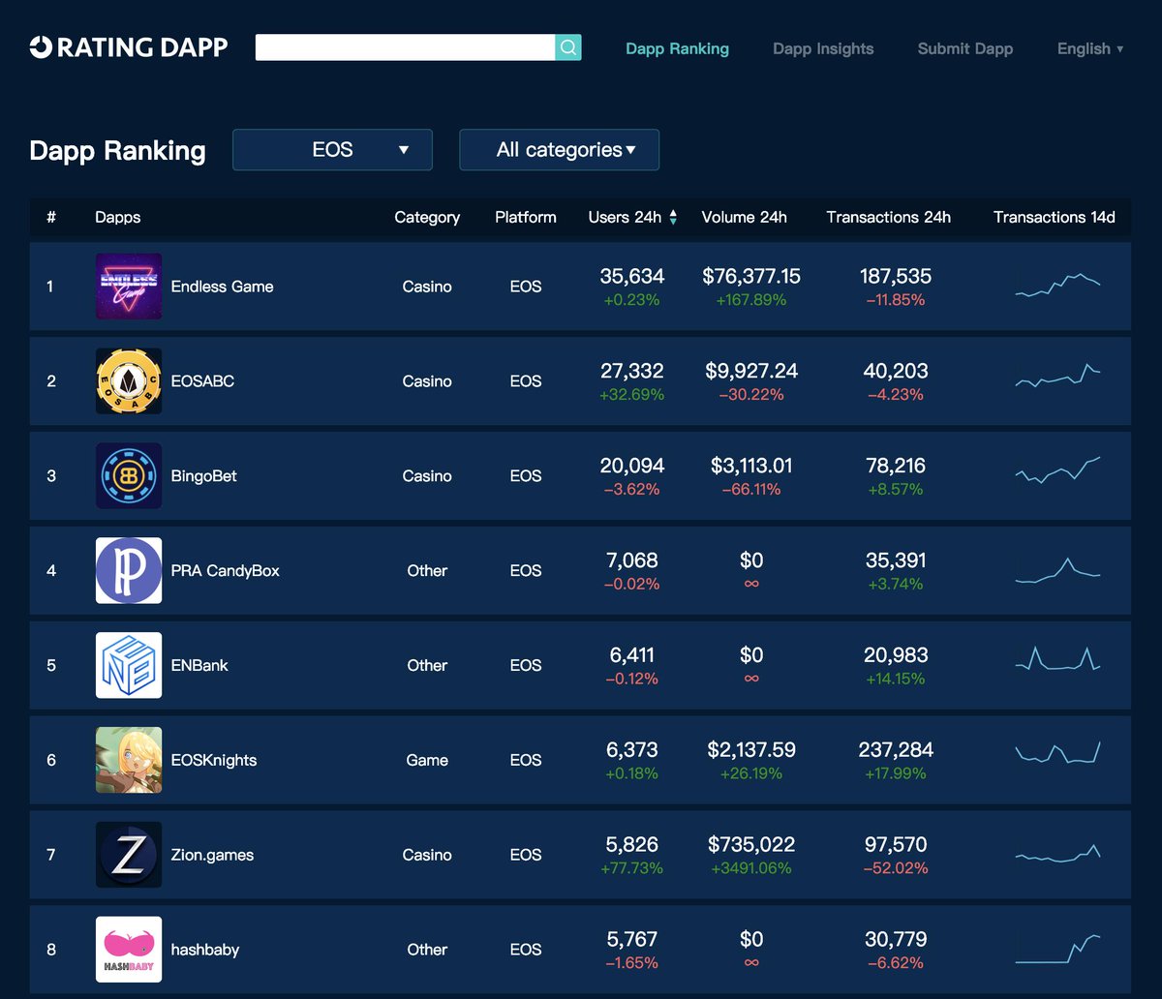Click the $76,377.15 volume value

click(751, 276)
